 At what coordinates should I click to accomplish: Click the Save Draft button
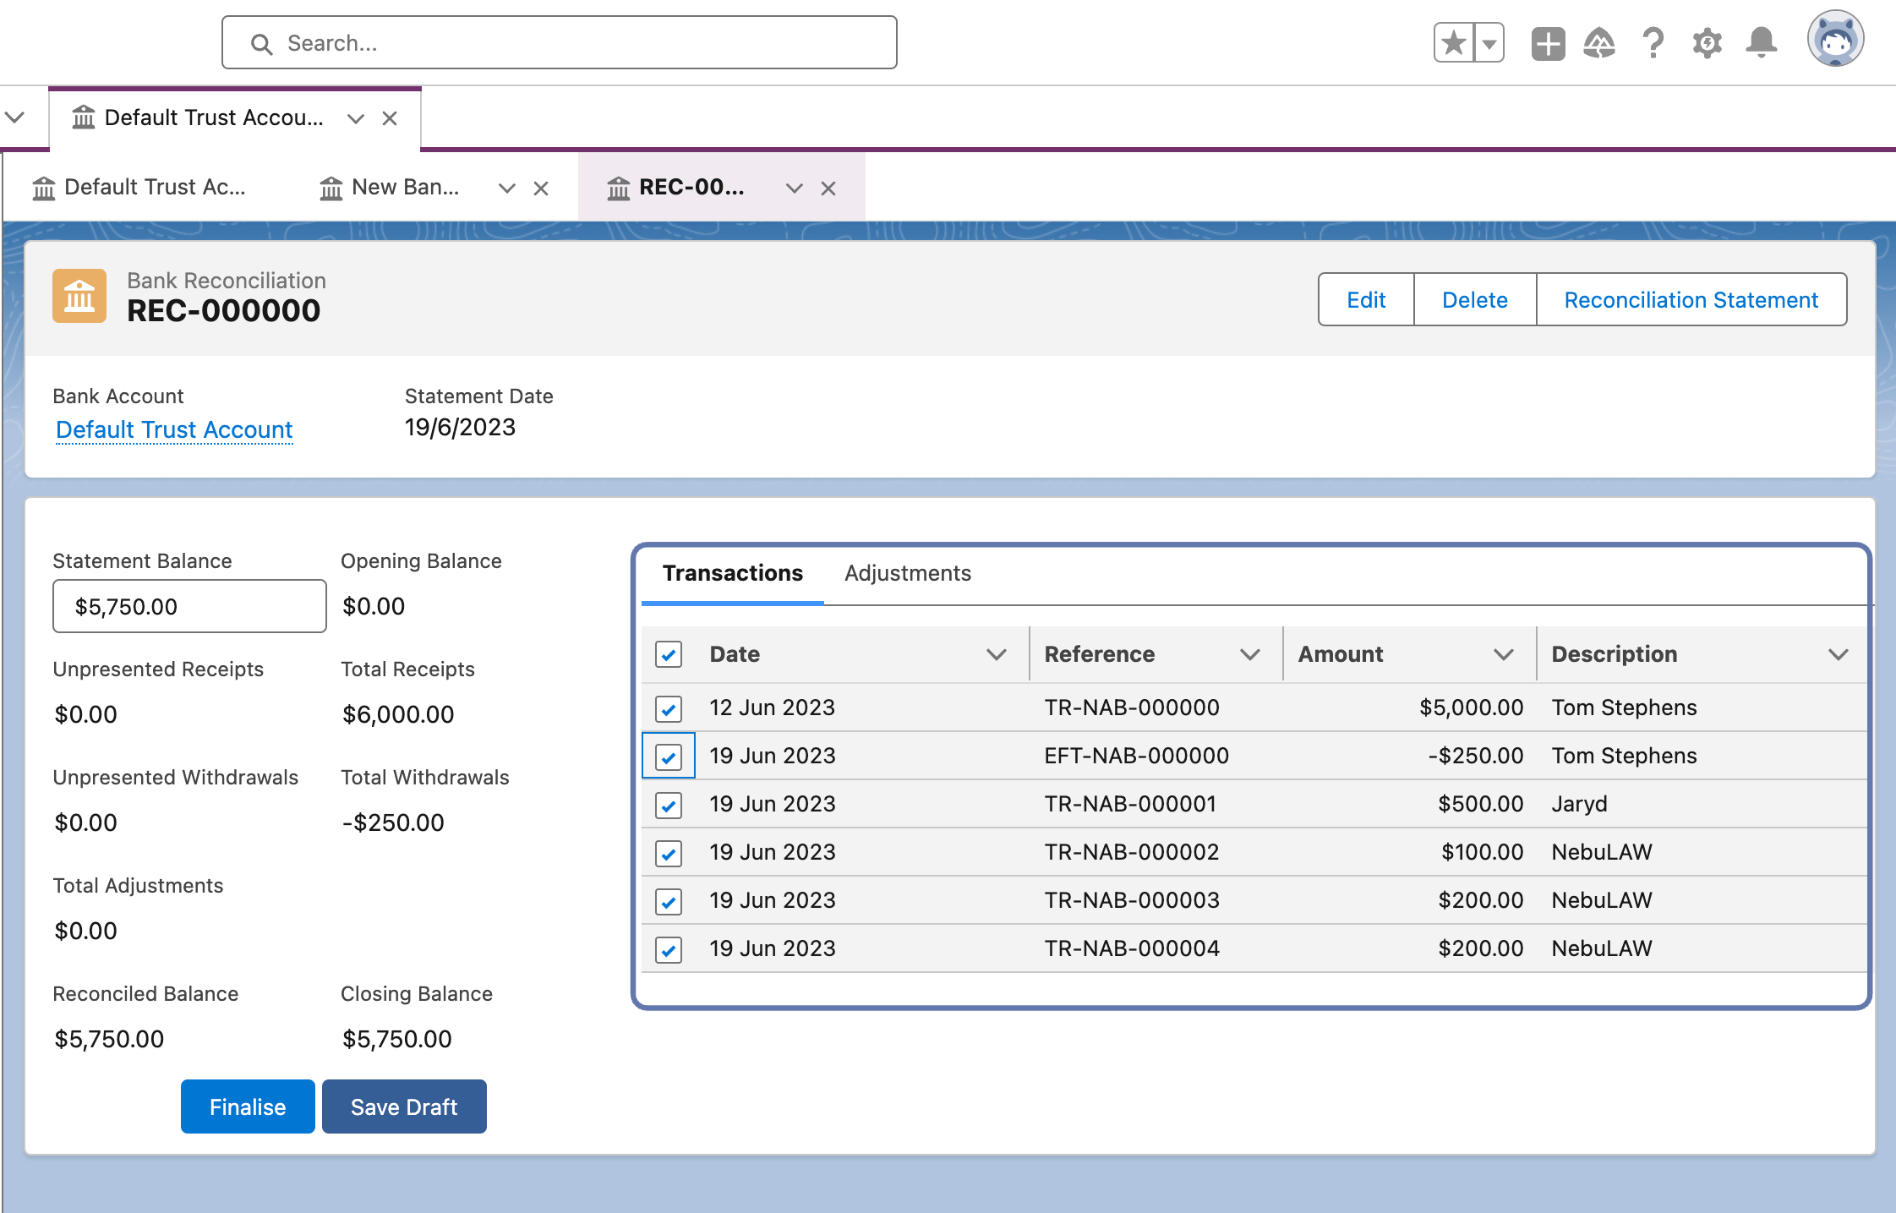coord(404,1106)
